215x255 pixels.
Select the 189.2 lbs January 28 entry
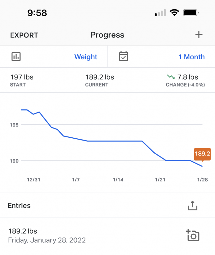click(x=47, y=235)
